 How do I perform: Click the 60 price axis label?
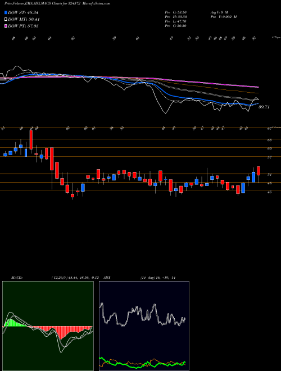point(269,148)
